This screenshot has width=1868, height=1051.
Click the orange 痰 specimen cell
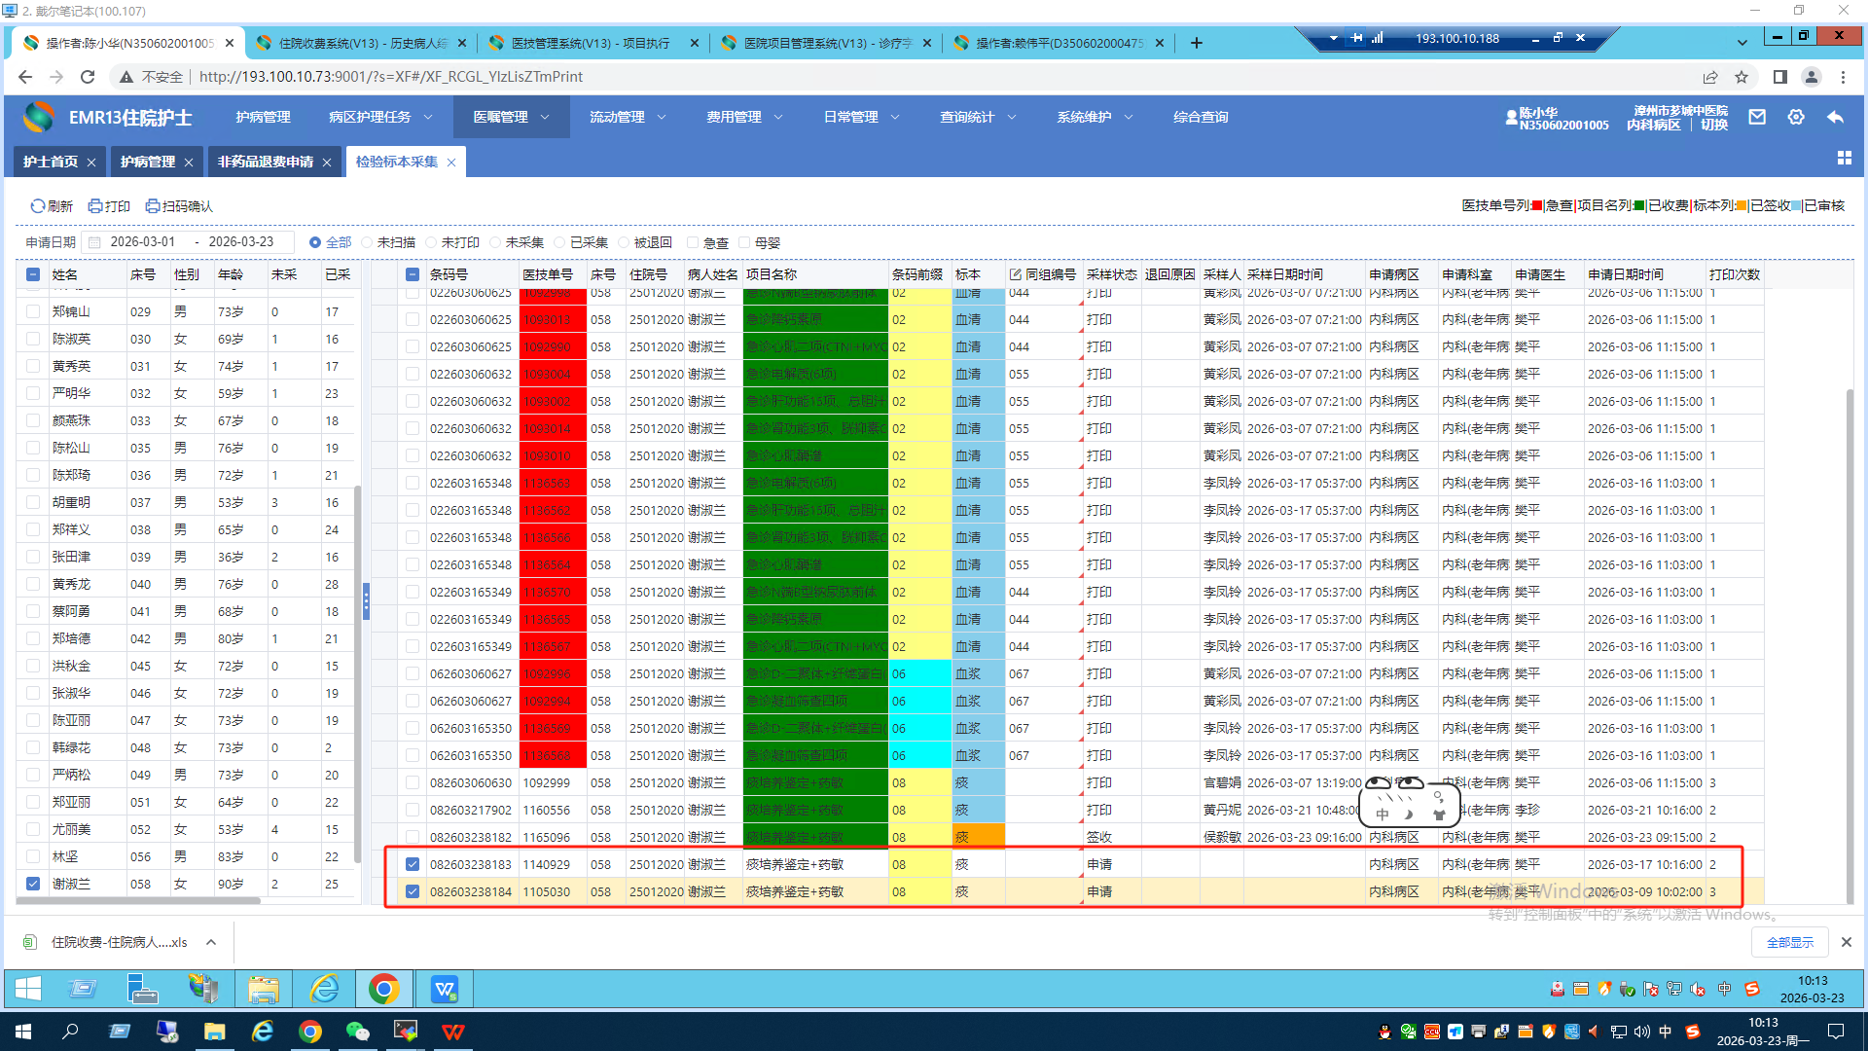coord(977,837)
